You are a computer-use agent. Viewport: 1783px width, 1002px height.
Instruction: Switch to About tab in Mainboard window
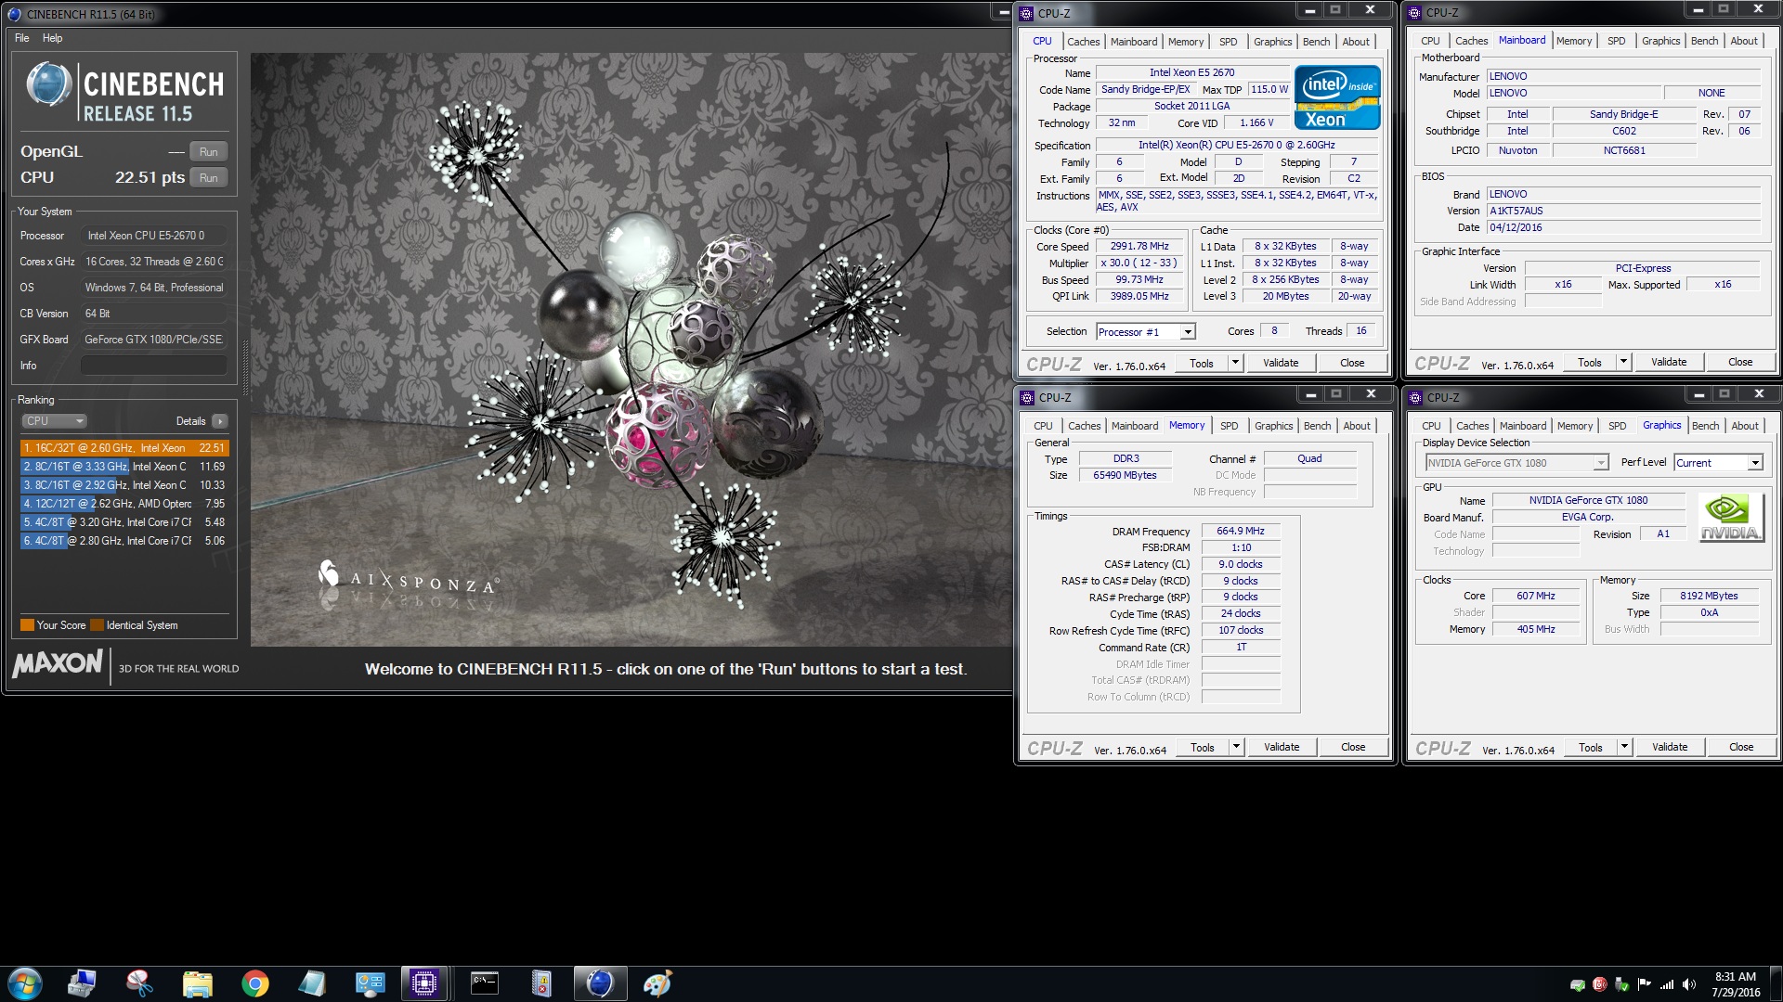point(1743,41)
